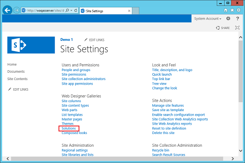Open the Solutions gallery link
Image resolution: width=245 pixels, height=163 pixels.
click(x=69, y=128)
